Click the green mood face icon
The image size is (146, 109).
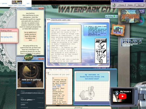(114, 16)
